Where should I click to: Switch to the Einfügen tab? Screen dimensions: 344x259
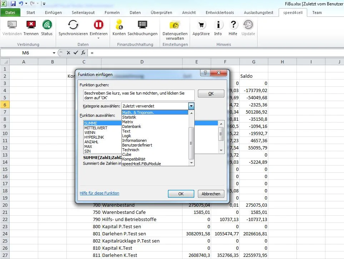pos(53,13)
